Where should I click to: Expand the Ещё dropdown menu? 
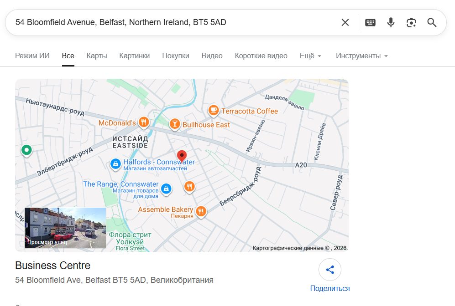310,56
